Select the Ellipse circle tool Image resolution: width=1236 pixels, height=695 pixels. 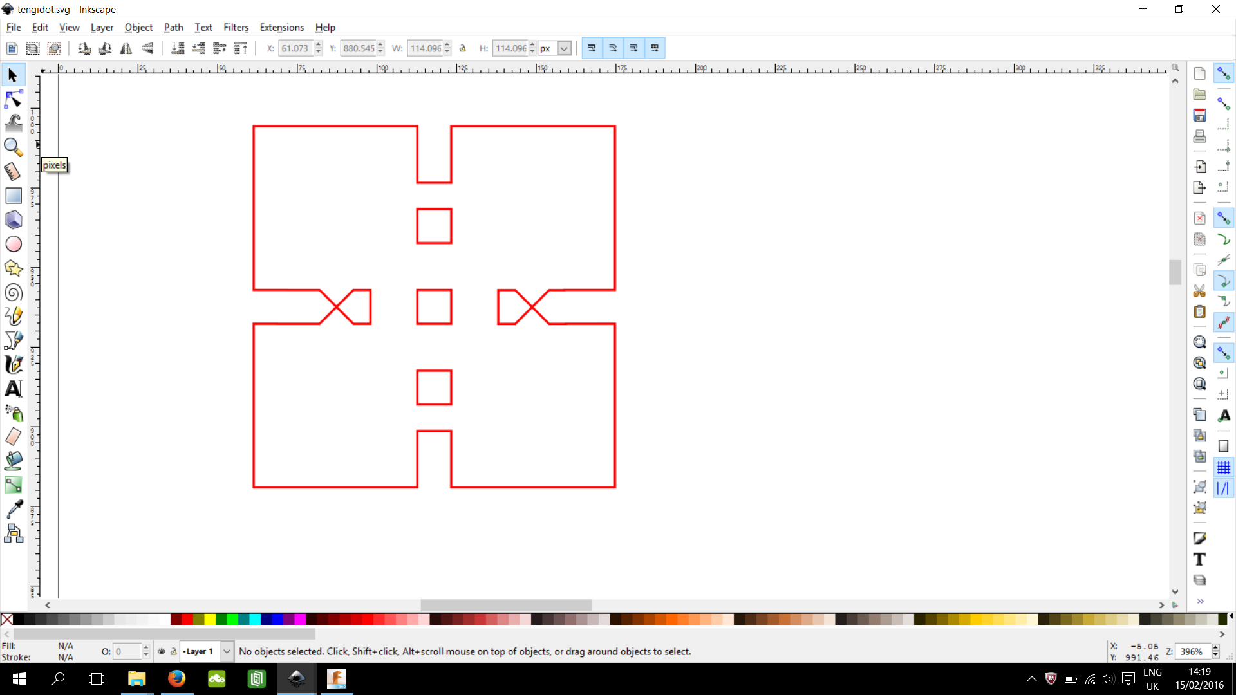coord(13,244)
